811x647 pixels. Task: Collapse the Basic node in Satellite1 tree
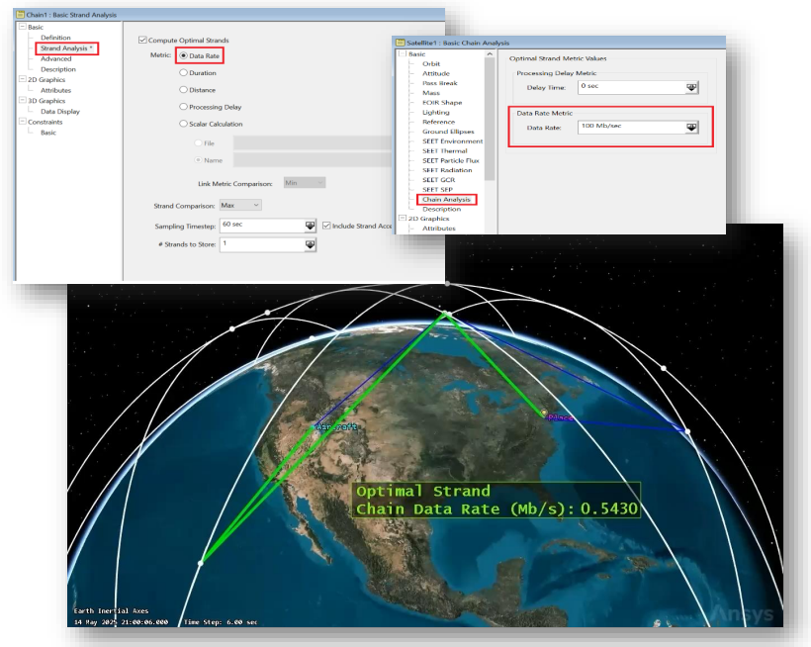click(x=403, y=53)
